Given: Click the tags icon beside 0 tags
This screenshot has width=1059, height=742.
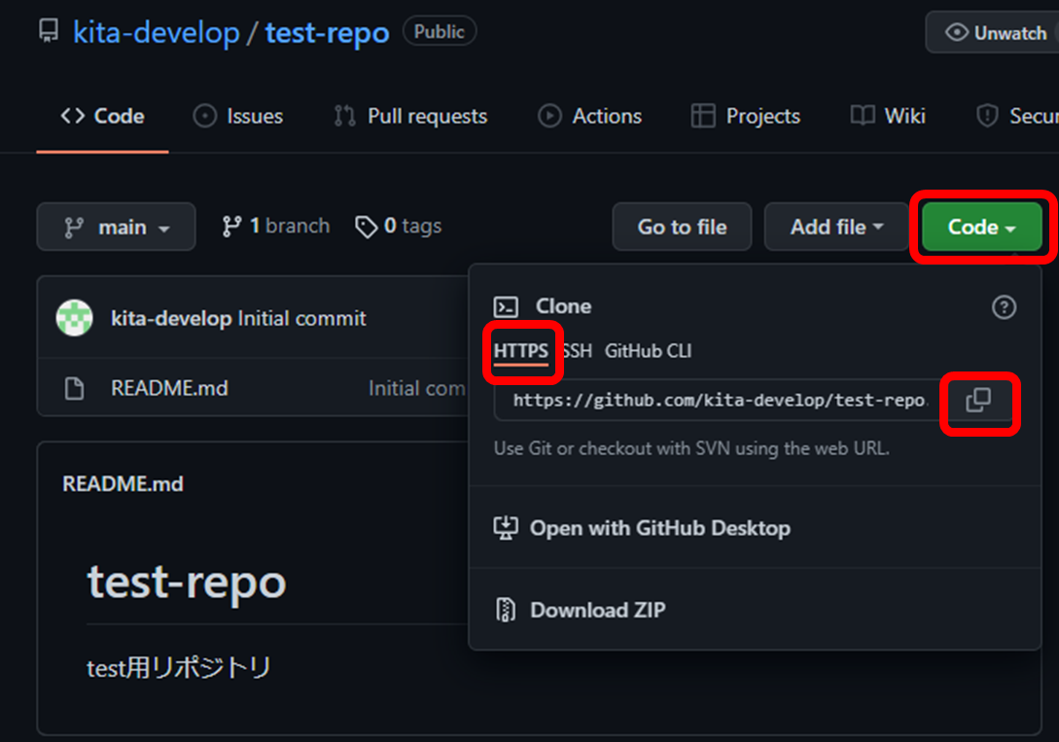Looking at the screenshot, I should (367, 226).
